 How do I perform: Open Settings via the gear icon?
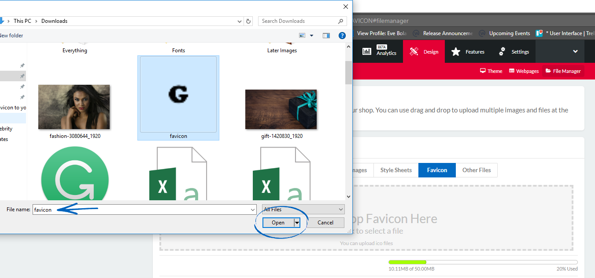[502, 51]
